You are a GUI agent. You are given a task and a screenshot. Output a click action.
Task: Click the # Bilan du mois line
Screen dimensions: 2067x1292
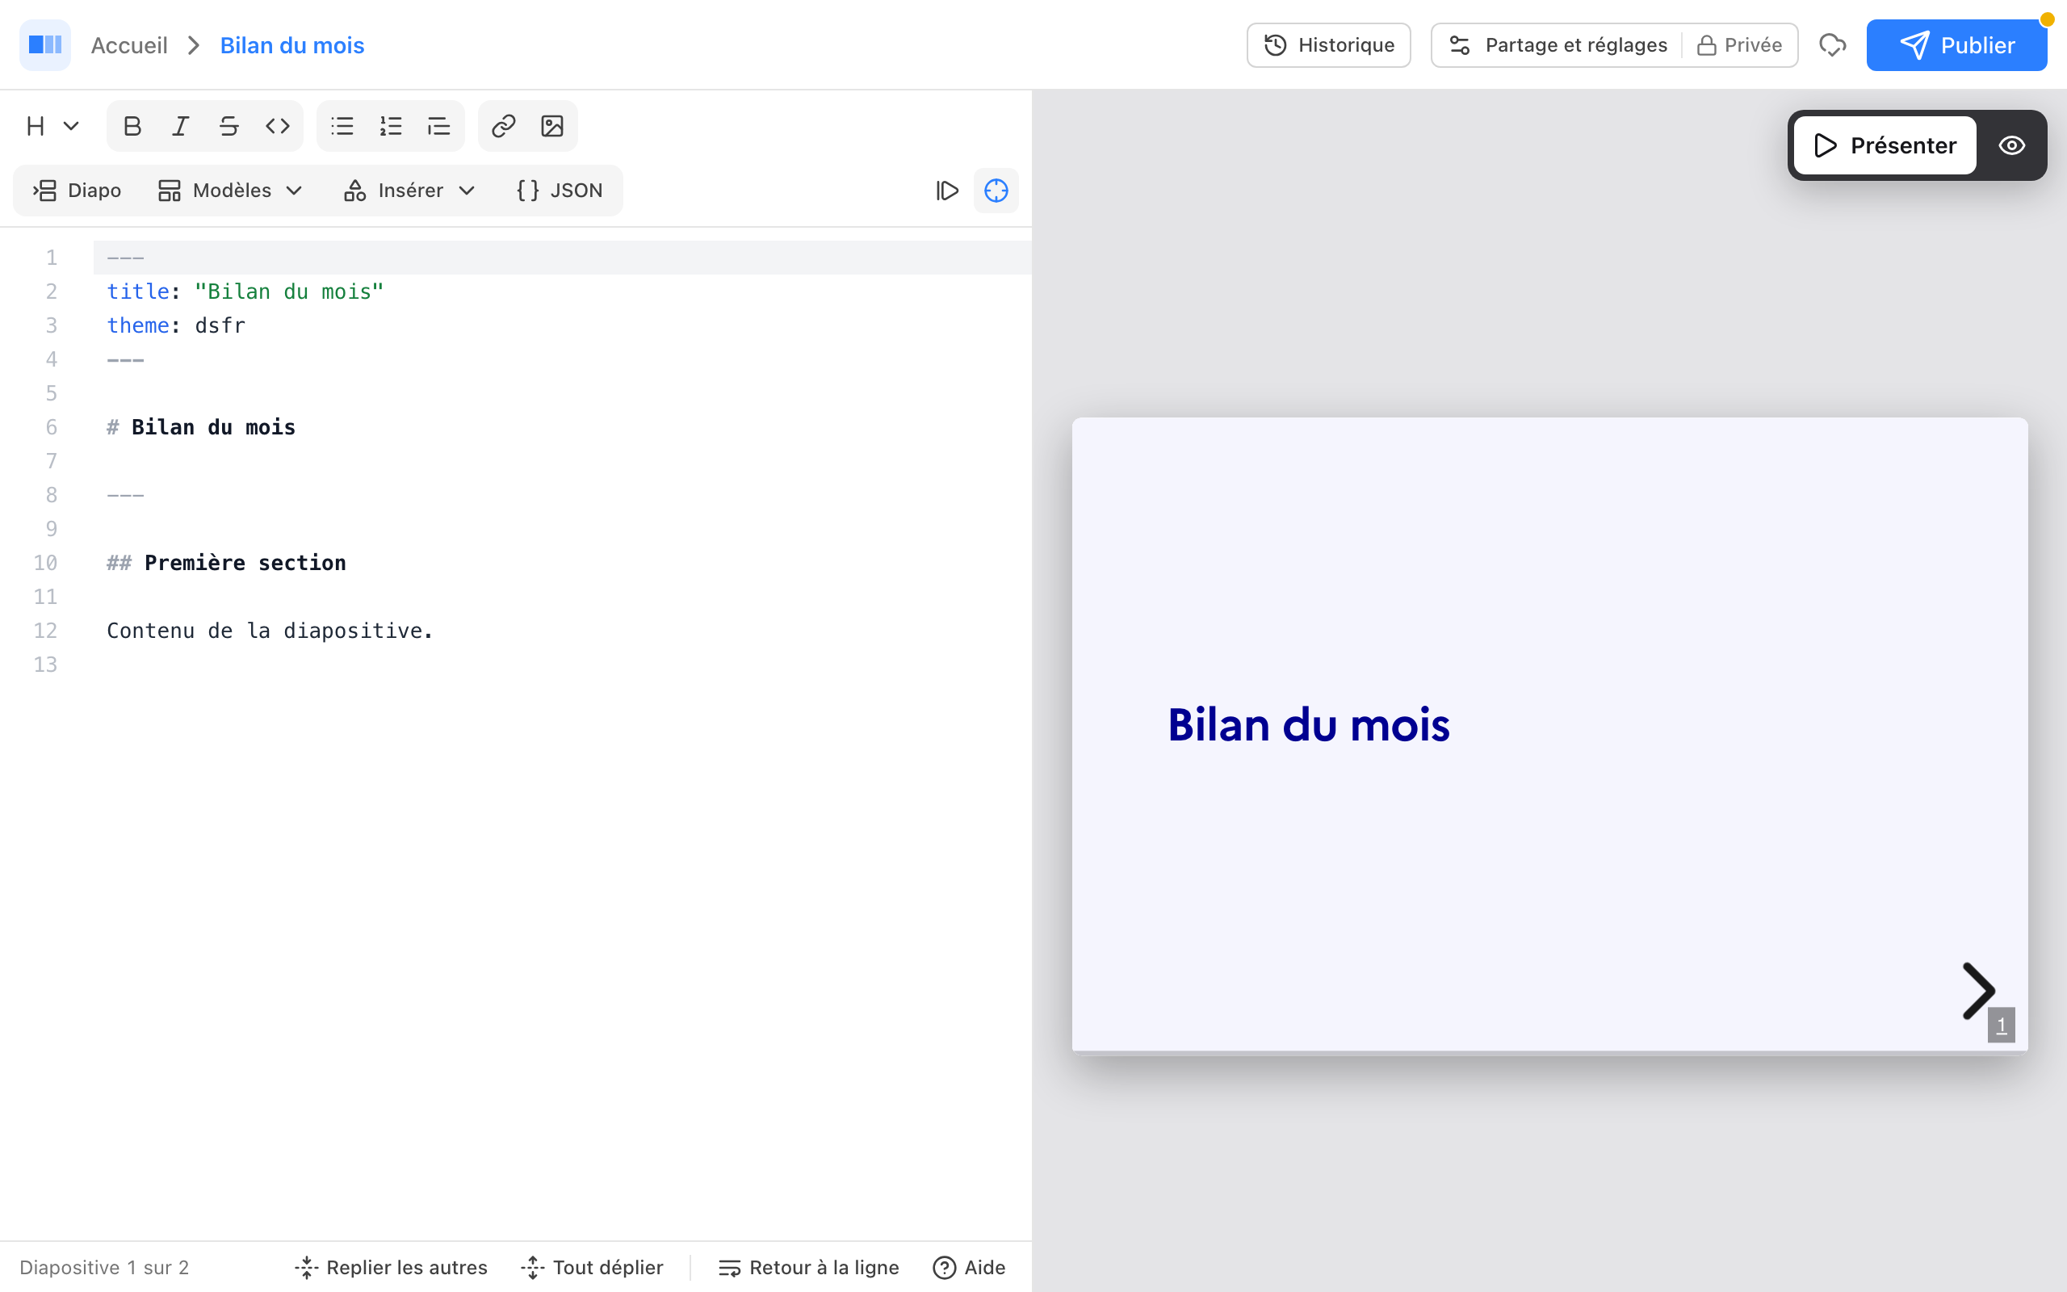click(563, 427)
